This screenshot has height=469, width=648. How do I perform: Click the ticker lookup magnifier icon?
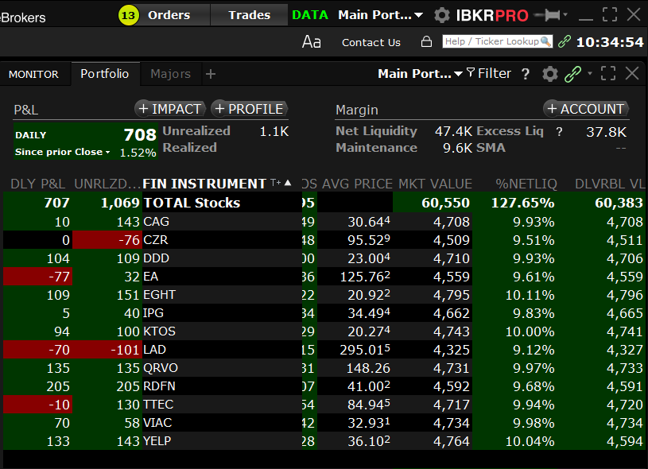(546, 41)
